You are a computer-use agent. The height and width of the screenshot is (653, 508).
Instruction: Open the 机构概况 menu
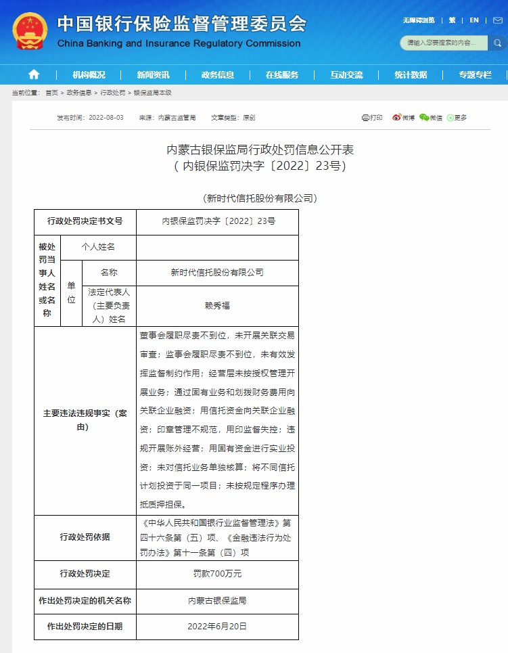click(x=89, y=75)
